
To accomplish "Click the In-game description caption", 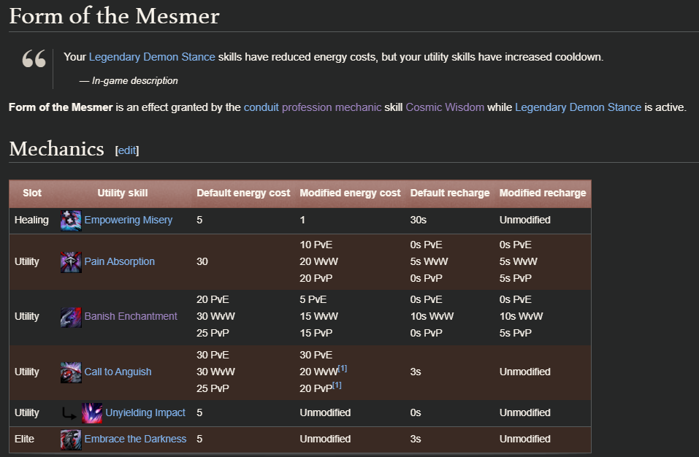I will coord(134,80).
